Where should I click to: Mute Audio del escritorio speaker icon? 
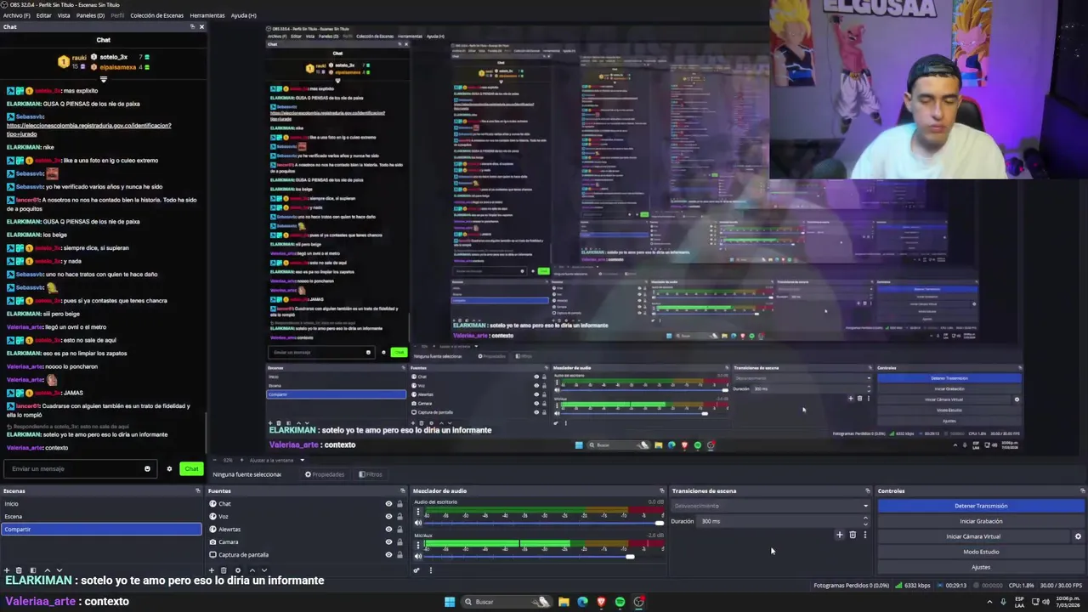coord(417,523)
